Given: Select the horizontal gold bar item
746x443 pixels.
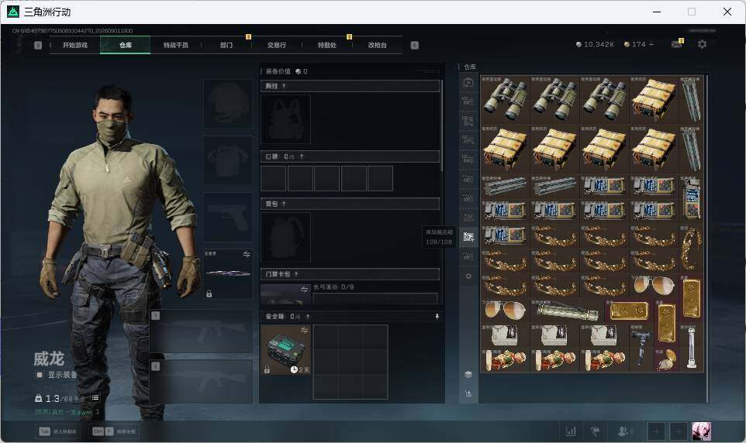Looking at the screenshot, I should coord(629,311).
